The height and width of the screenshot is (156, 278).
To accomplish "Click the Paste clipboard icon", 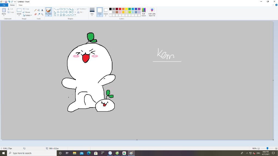I will click(x=4, y=10).
